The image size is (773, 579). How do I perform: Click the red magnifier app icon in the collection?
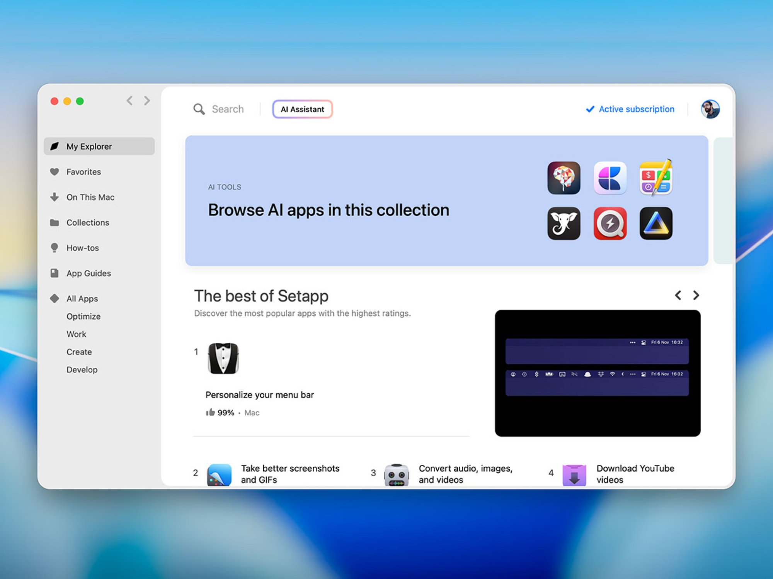coord(610,224)
